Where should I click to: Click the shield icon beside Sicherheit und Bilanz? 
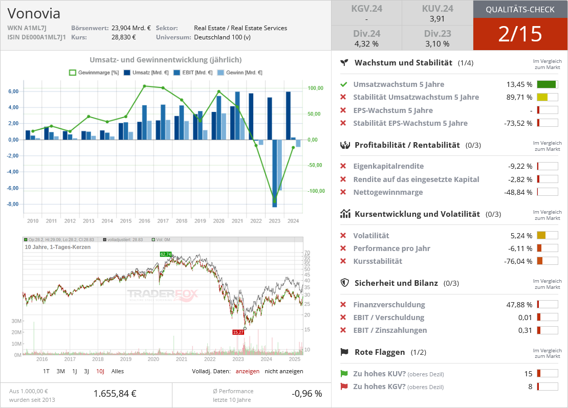click(x=344, y=283)
